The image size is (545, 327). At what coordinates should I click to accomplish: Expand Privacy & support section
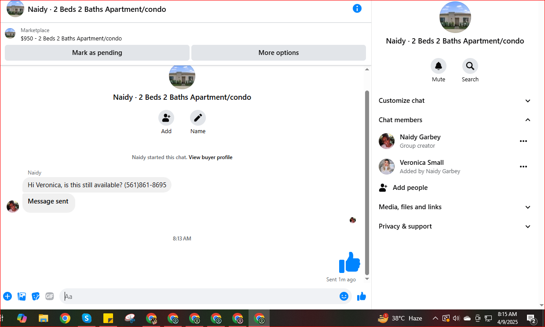point(455,226)
